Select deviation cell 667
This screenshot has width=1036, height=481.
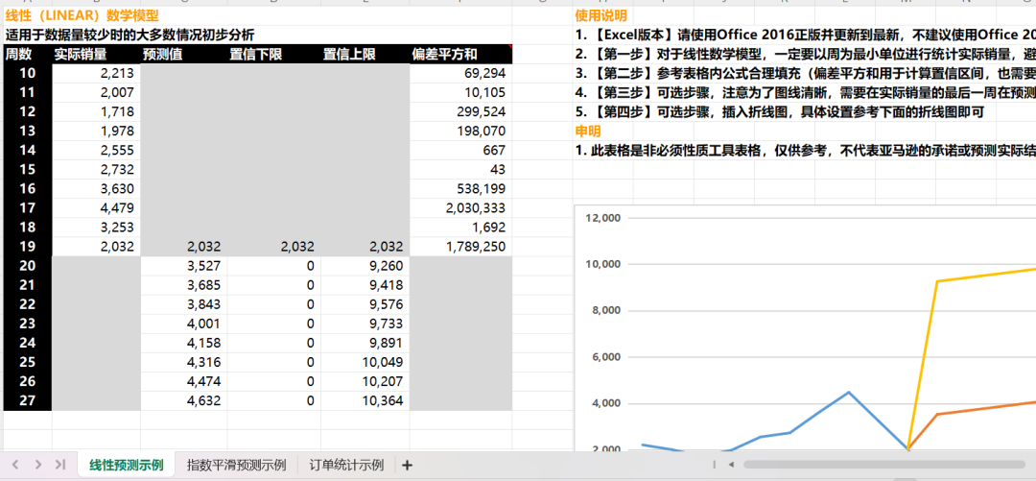coord(460,150)
